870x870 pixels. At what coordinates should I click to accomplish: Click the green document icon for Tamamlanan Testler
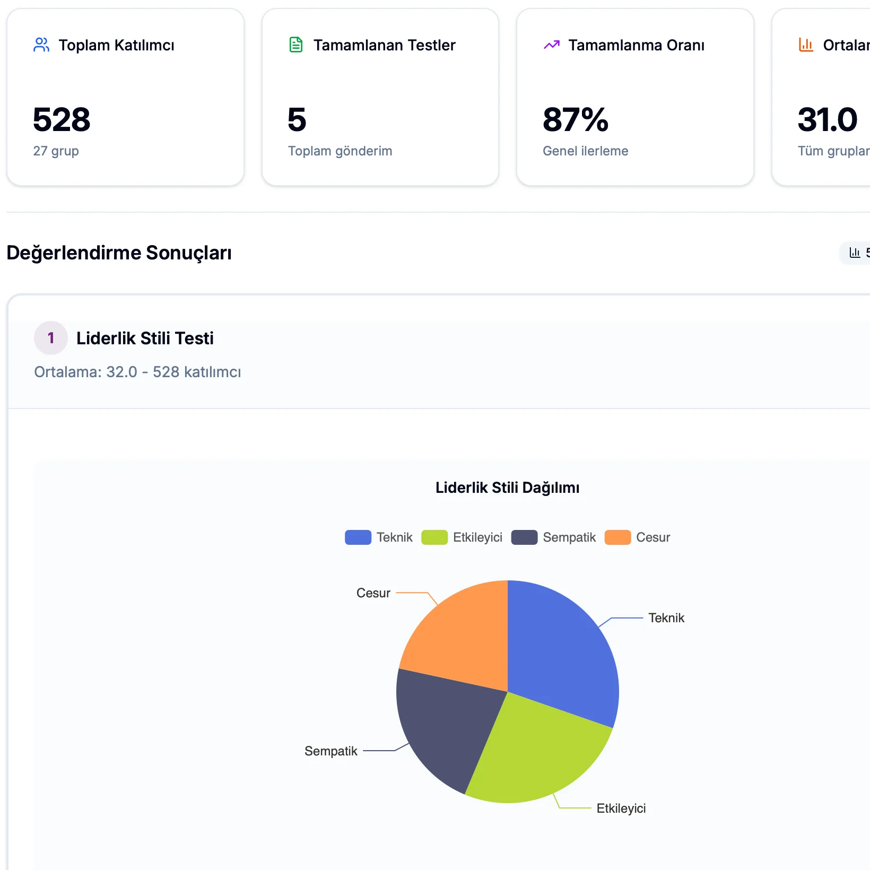[296, 45]
